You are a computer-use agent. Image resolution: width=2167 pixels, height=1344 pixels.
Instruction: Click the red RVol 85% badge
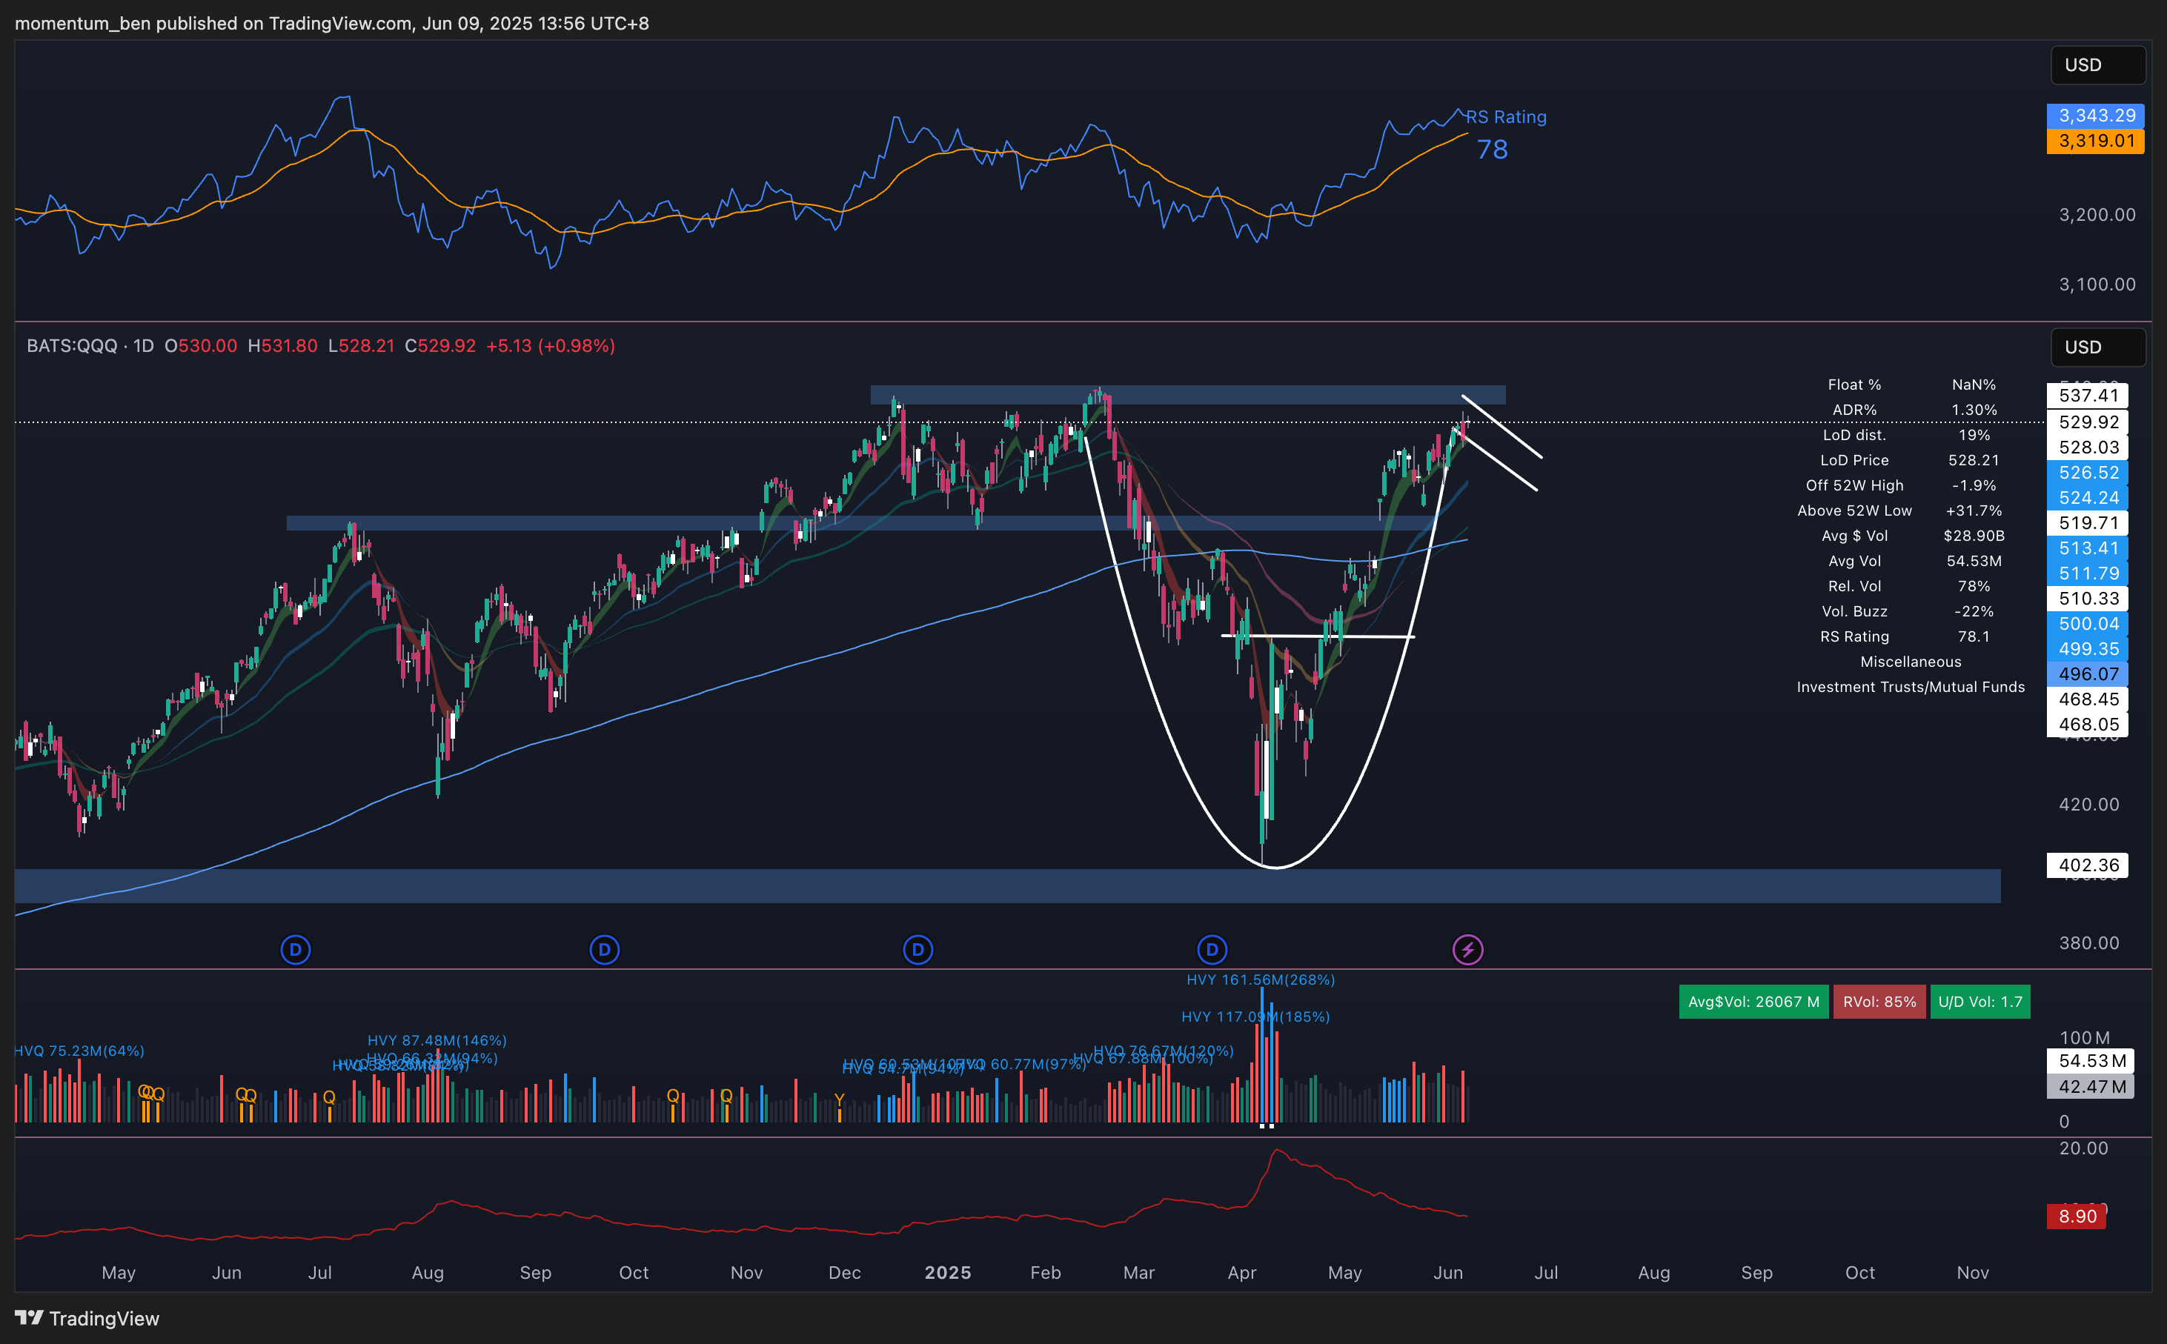pos(1879,1002)
